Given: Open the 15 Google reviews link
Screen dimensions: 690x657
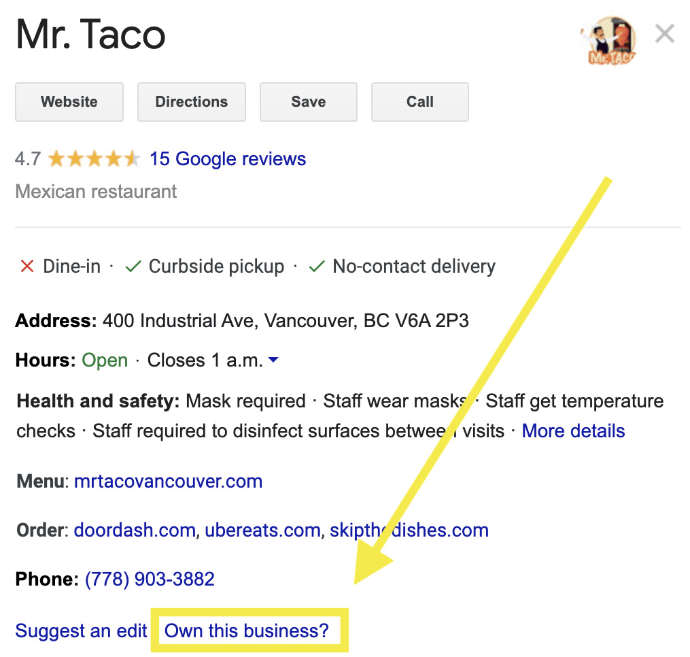Looking at the screenshot, I should tap(228, 159).
